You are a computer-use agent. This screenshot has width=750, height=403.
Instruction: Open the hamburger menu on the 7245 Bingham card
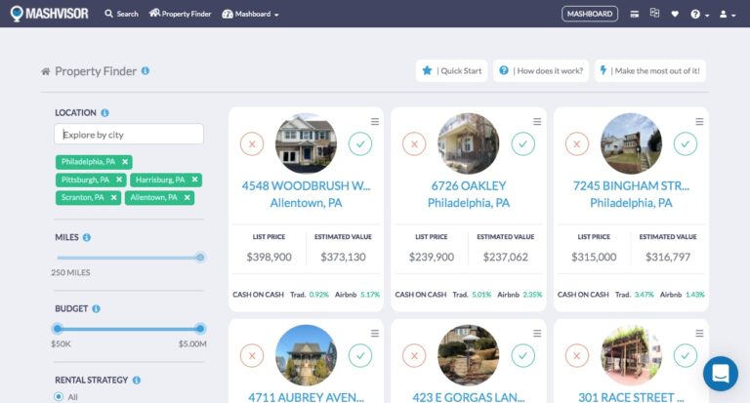click(699, 122)
